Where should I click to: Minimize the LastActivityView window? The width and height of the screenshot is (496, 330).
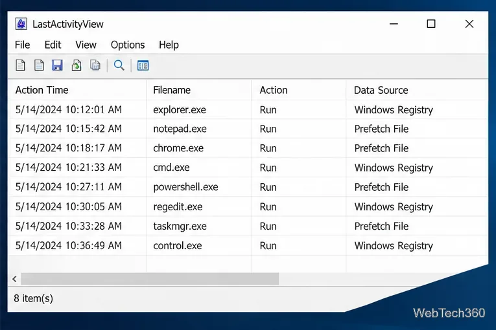click(394, 24)
